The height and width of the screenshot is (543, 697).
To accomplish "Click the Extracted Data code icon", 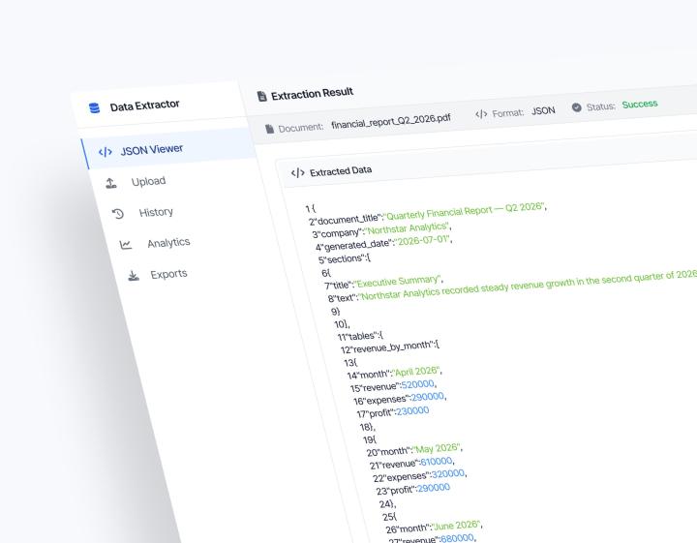I will pyautogui.click(x=297, y=172).
